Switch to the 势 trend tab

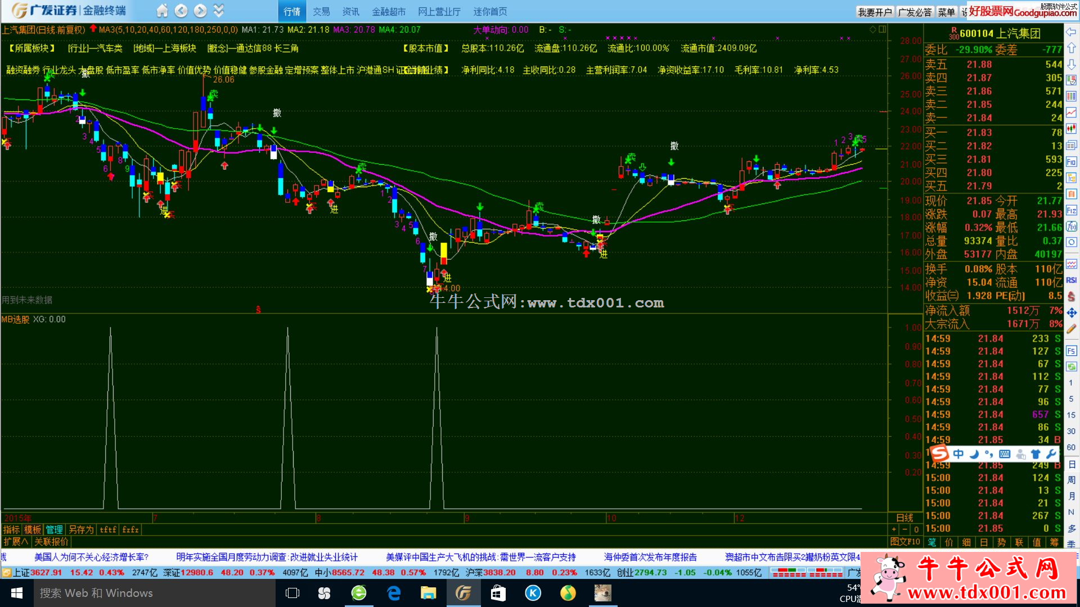pos(1002,542)
